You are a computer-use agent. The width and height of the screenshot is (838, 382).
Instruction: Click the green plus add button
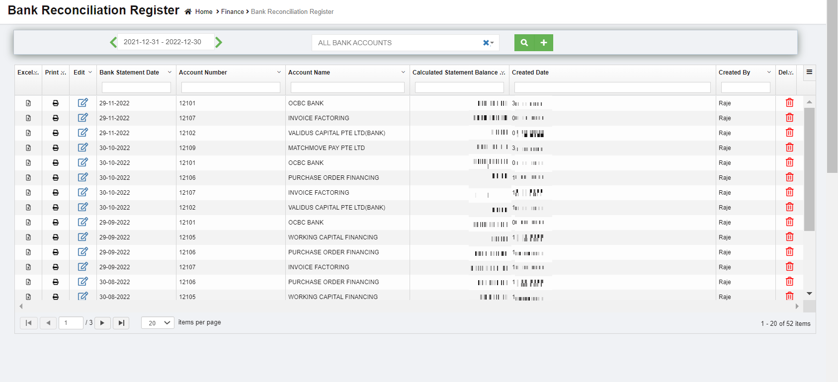tap(543, 43)
